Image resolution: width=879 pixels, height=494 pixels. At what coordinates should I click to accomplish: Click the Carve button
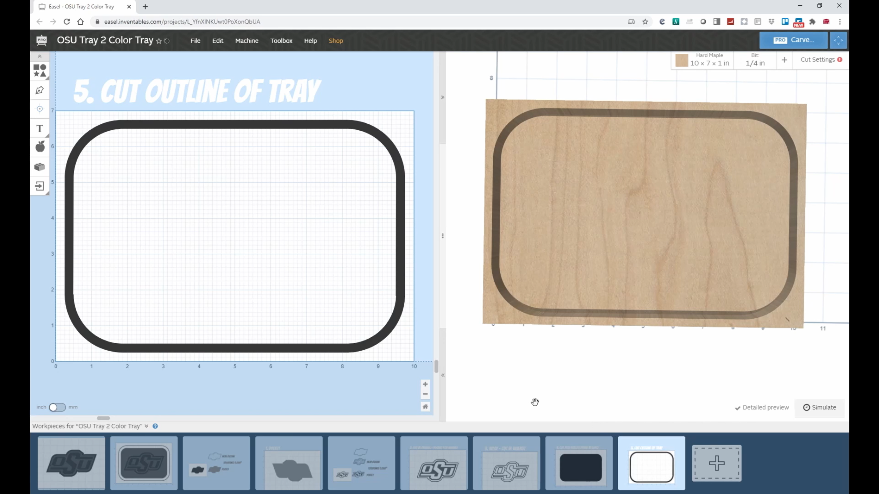click(x=793, y=40)
